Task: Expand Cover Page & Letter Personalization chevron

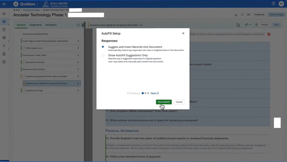Action: [x=78, y=41]
